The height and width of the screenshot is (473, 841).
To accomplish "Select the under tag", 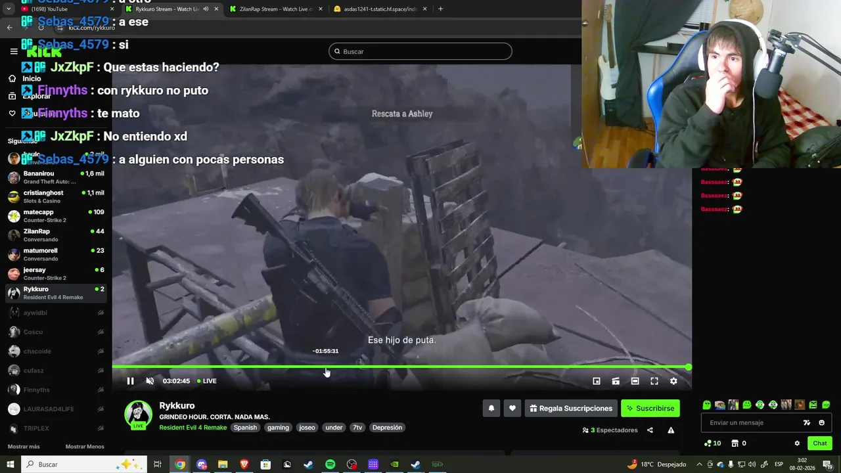I will click(x=334, y=428).
